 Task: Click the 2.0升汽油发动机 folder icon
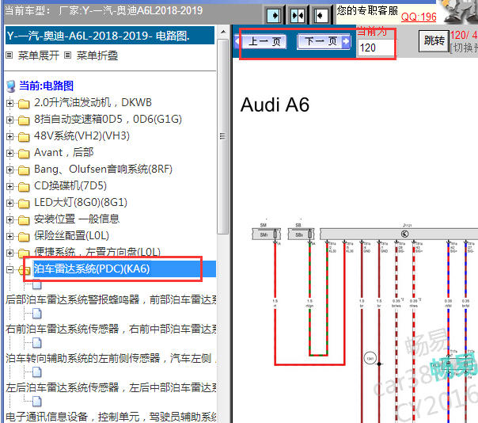tap(24, 104)
